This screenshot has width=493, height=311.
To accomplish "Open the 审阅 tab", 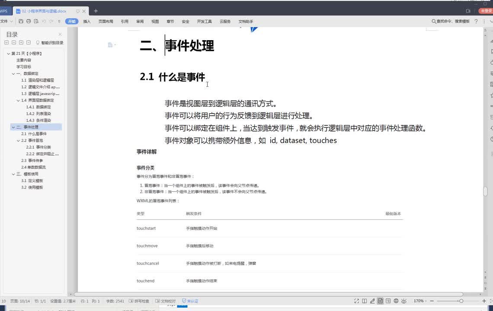I will click(x=140, y=21).
